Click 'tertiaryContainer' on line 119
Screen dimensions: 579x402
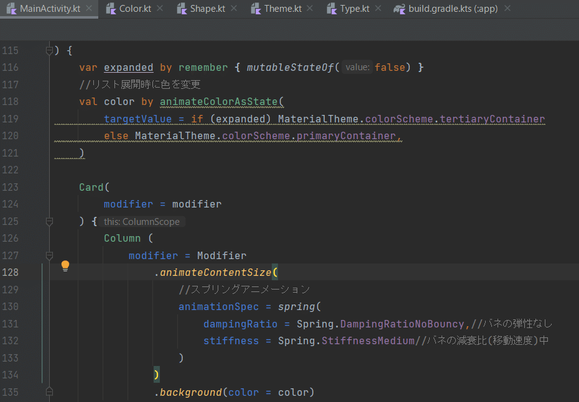[x=492, y=119]
